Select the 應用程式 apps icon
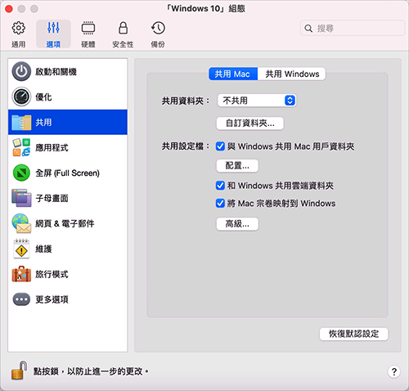 [21, 147]
